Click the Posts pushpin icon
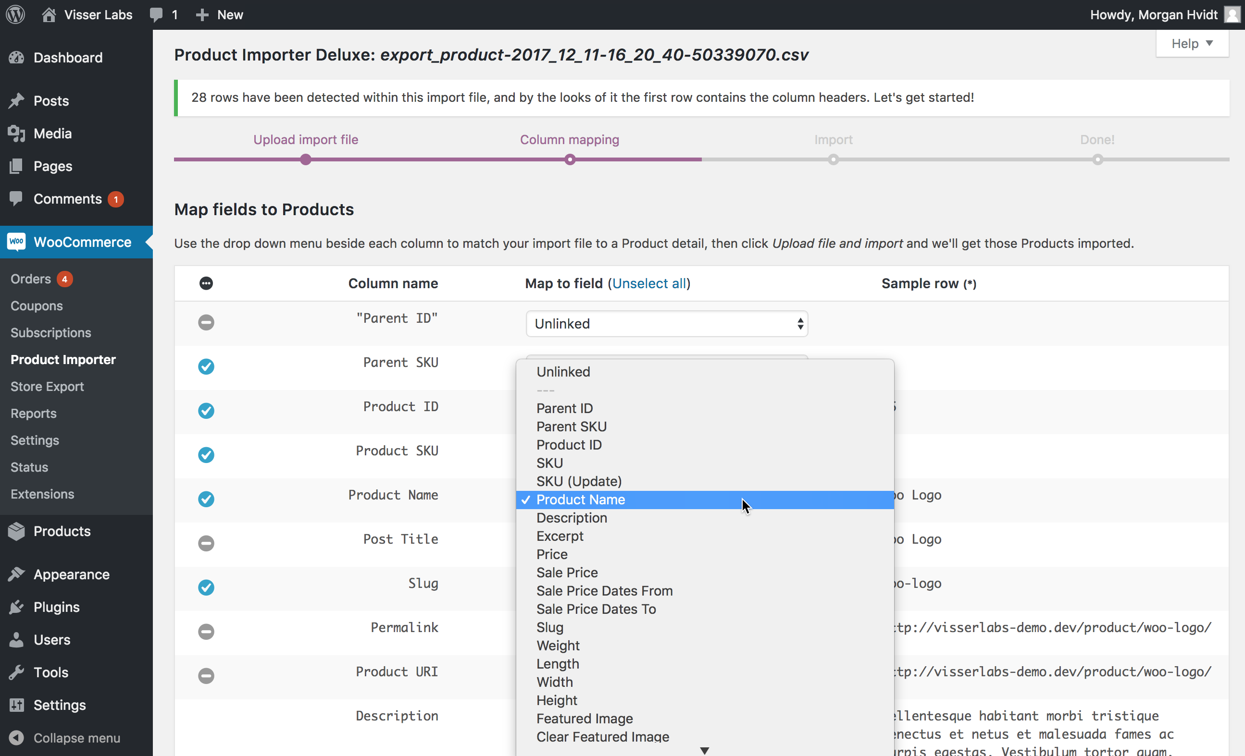Viewport: 1245px width, 756px height. [x=16, y=100]
